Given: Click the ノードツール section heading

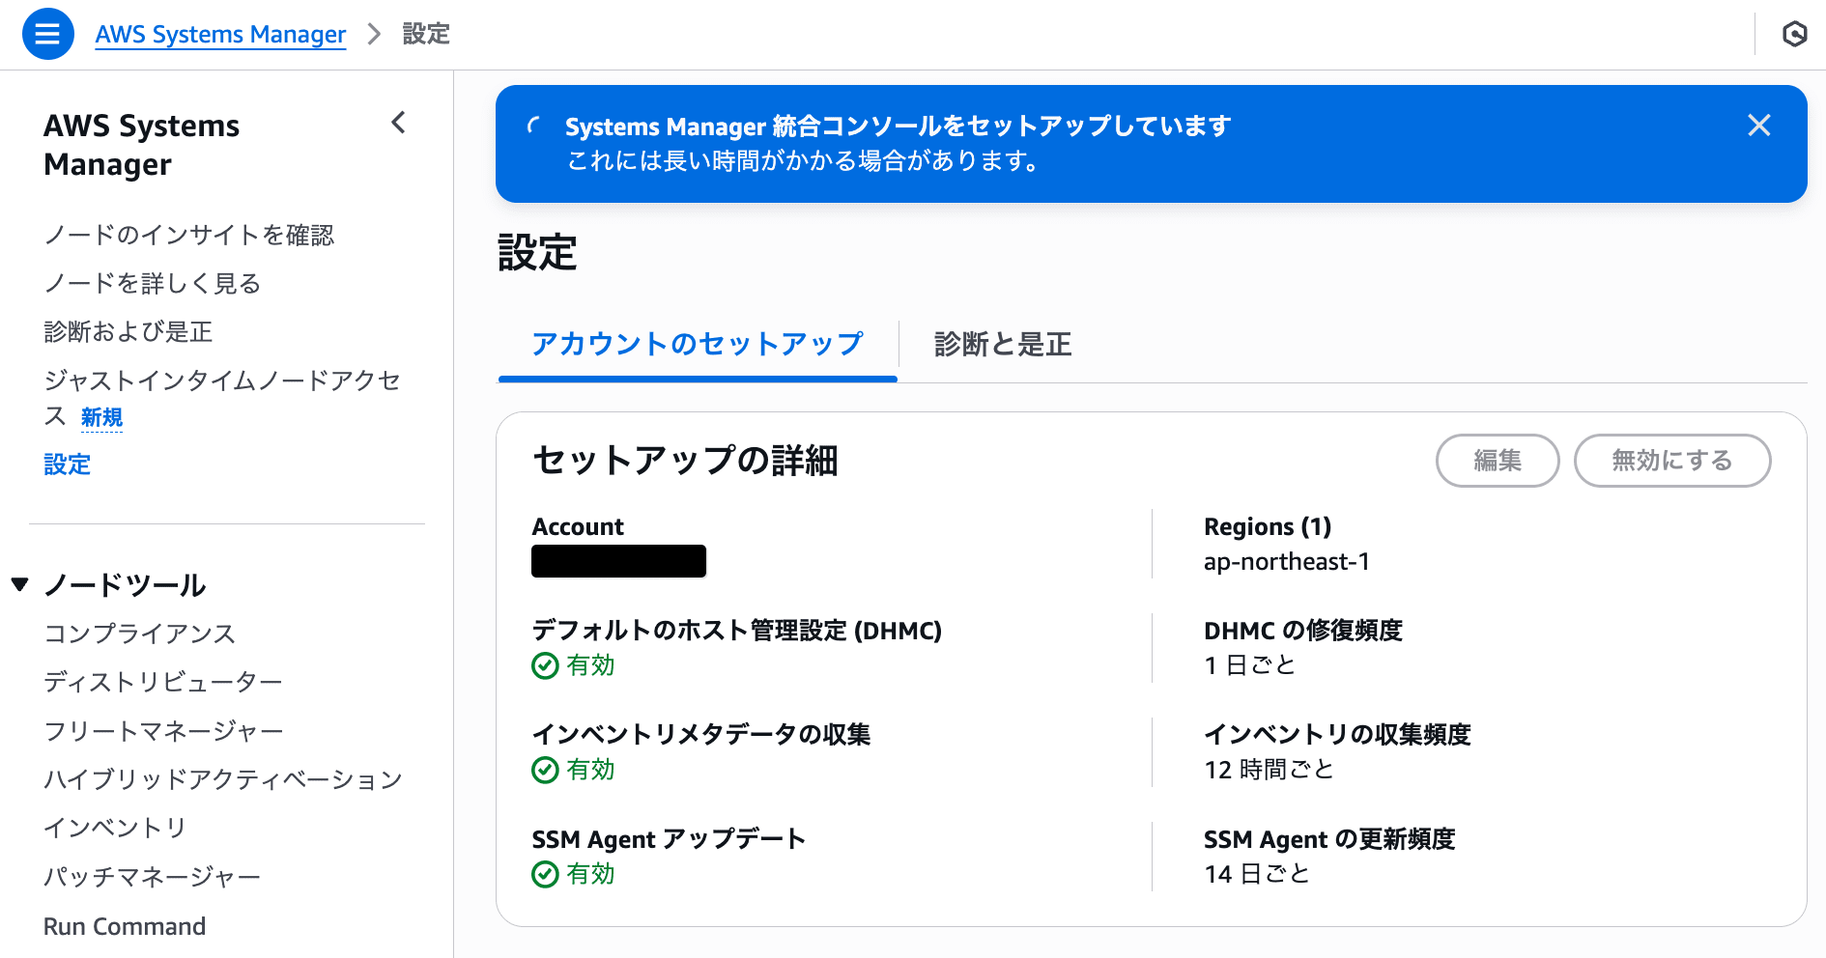Looking at the screenshot, I should click(125, 585).
